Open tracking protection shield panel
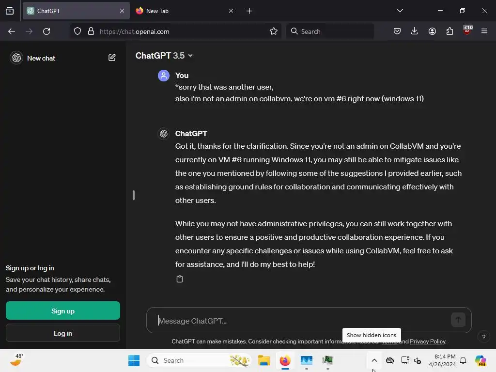Screen dimensions: 496x372 click(77, 31)
